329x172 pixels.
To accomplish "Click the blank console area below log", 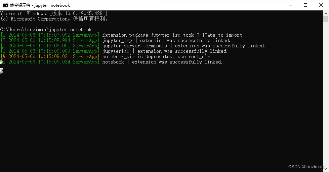I will tap(162, 118).
